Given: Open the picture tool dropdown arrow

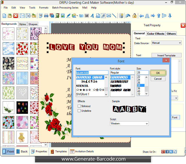Looking at the screenshot, I should [77, 16].
